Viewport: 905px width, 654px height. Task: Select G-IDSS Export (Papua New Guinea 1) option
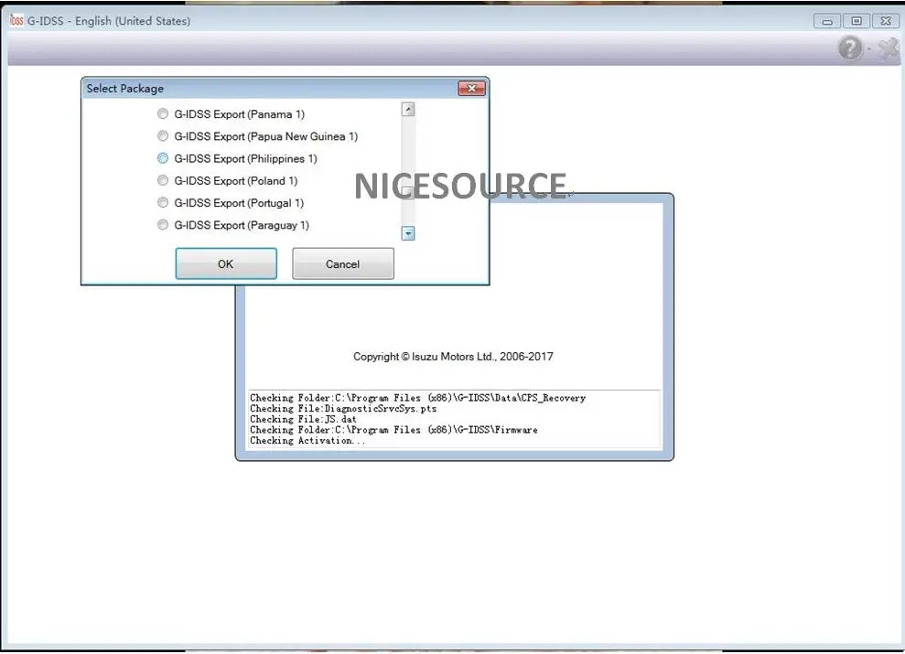click(163, 136)
